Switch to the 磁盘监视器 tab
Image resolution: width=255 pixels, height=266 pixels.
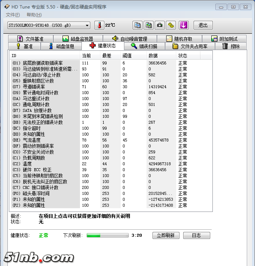point(78,39)
